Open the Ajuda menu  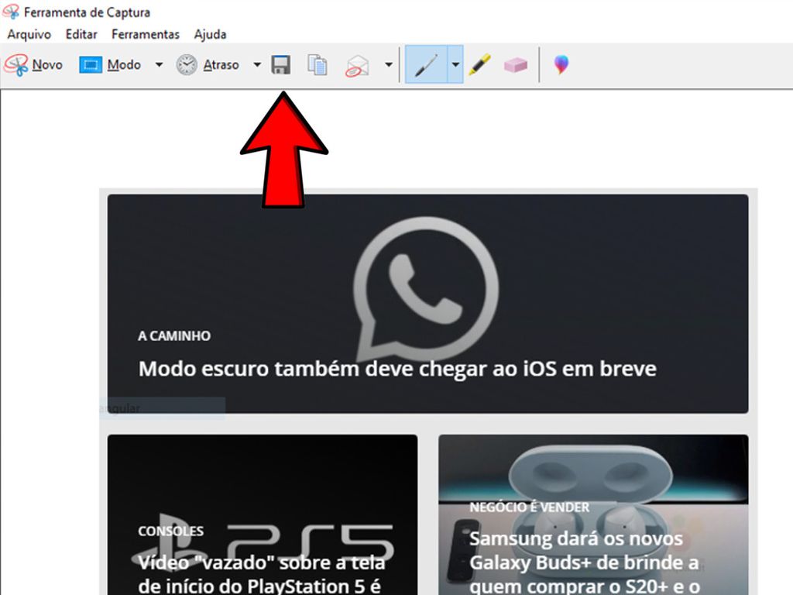210,34
